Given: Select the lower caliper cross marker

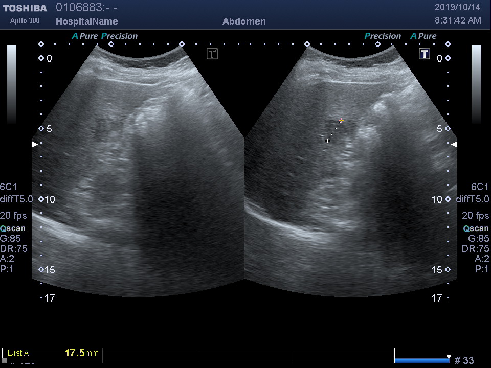Looking at the screenshot, I should 327,141.
